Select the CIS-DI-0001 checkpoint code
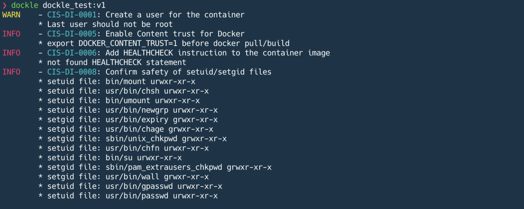Viewport: 524px width, 209px height. pyautogui.click(x=72, y=15)
